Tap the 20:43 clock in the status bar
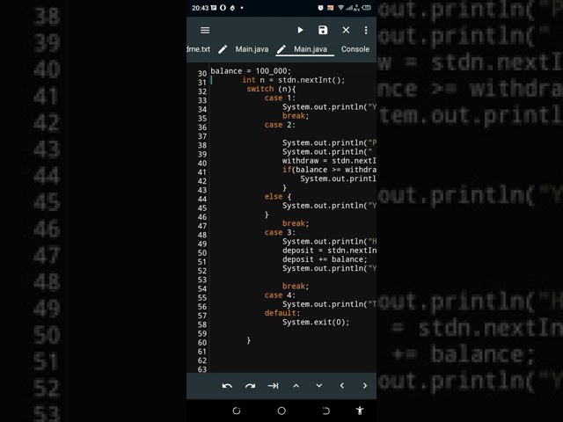The image size is (563, 422). [x=200, y=8]
